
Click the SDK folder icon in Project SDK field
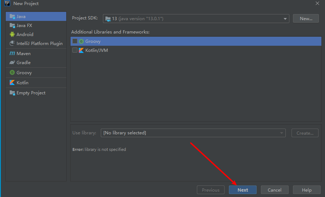pos(108,19)
